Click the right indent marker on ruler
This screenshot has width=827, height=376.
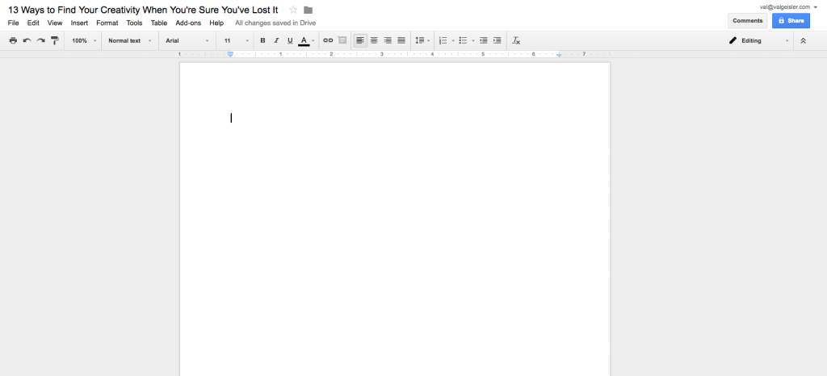[559, 54]
